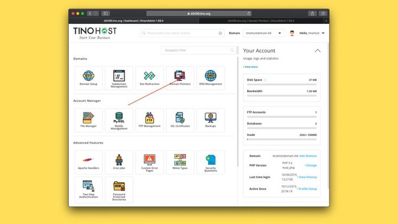This screenshot has height=224, width=398.
Task: Open a new Safari tab
Action: [326, 21]
